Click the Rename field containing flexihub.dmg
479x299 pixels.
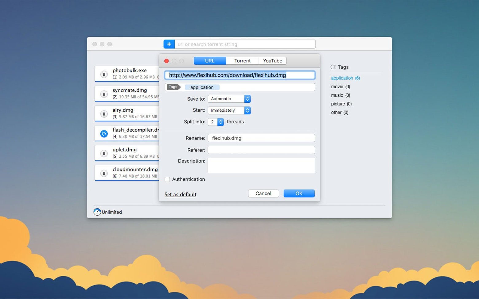point(261,138)
